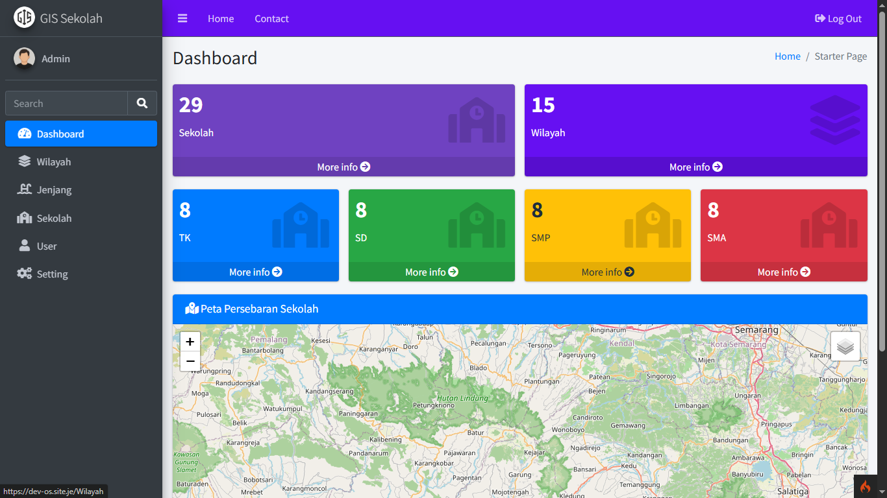Click the GIS Sekolah brand text
This screenshot has width=887, height=498.
71,18
